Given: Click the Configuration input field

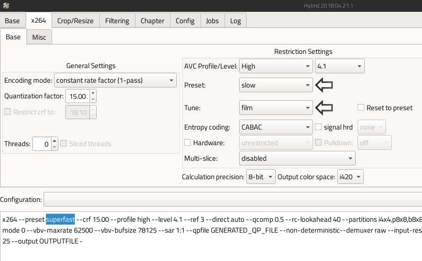Looking at the screenshot, I should pos(232,200).
